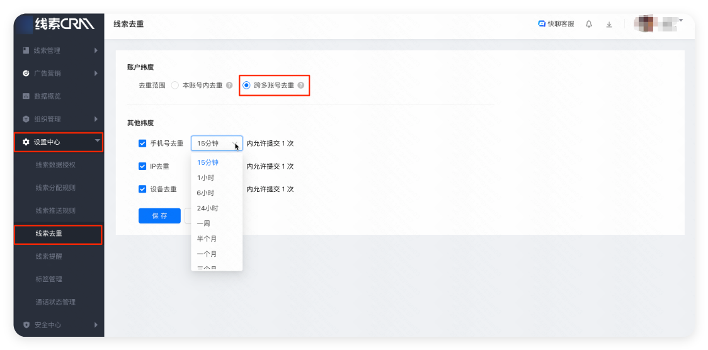Click the 保存 button
This screenshot has height=350, width=708.
coord(159,216)
